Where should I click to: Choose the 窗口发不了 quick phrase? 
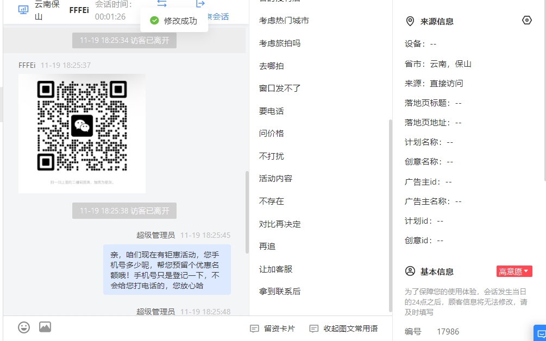(x=280, y=89)
